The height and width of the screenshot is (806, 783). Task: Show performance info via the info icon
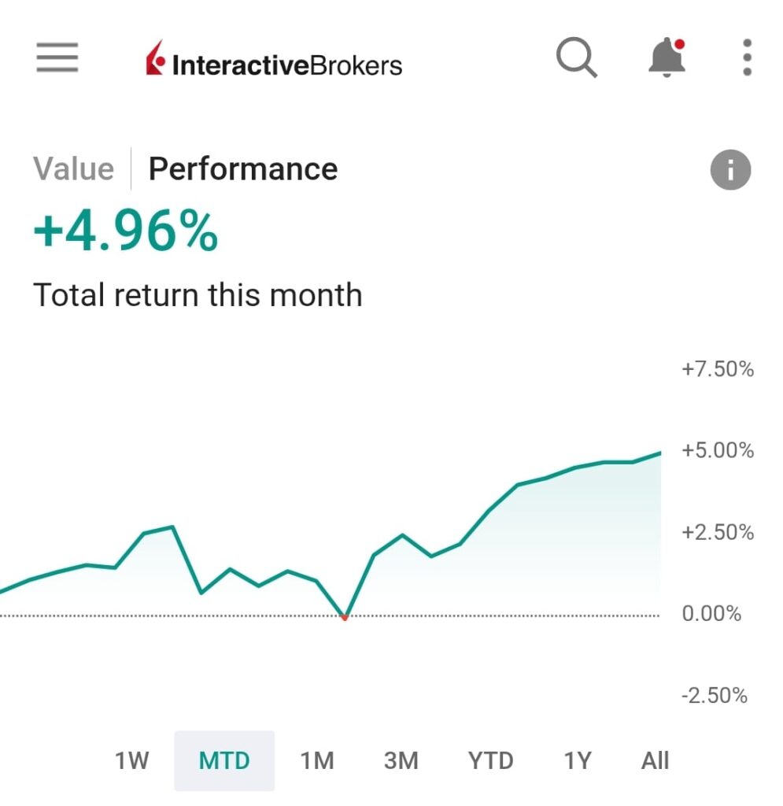[x=730, y=169]
